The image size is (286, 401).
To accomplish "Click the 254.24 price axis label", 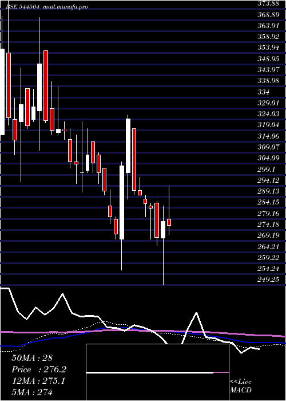I will coord(268,269).
